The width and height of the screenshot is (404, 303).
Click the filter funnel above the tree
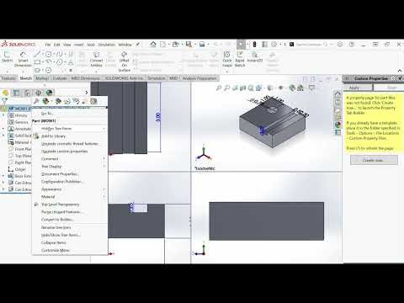click(x=4, y=101)
